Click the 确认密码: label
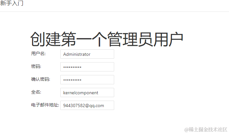 click(40, 79)
